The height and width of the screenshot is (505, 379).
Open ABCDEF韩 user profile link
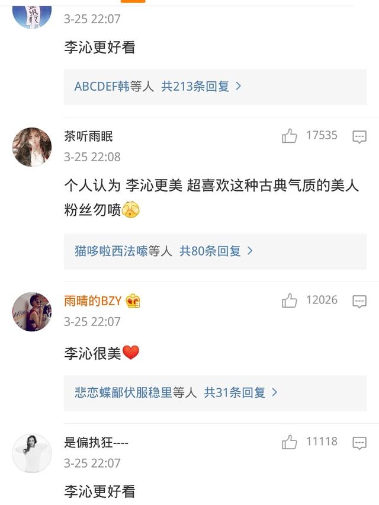[102, 87]
